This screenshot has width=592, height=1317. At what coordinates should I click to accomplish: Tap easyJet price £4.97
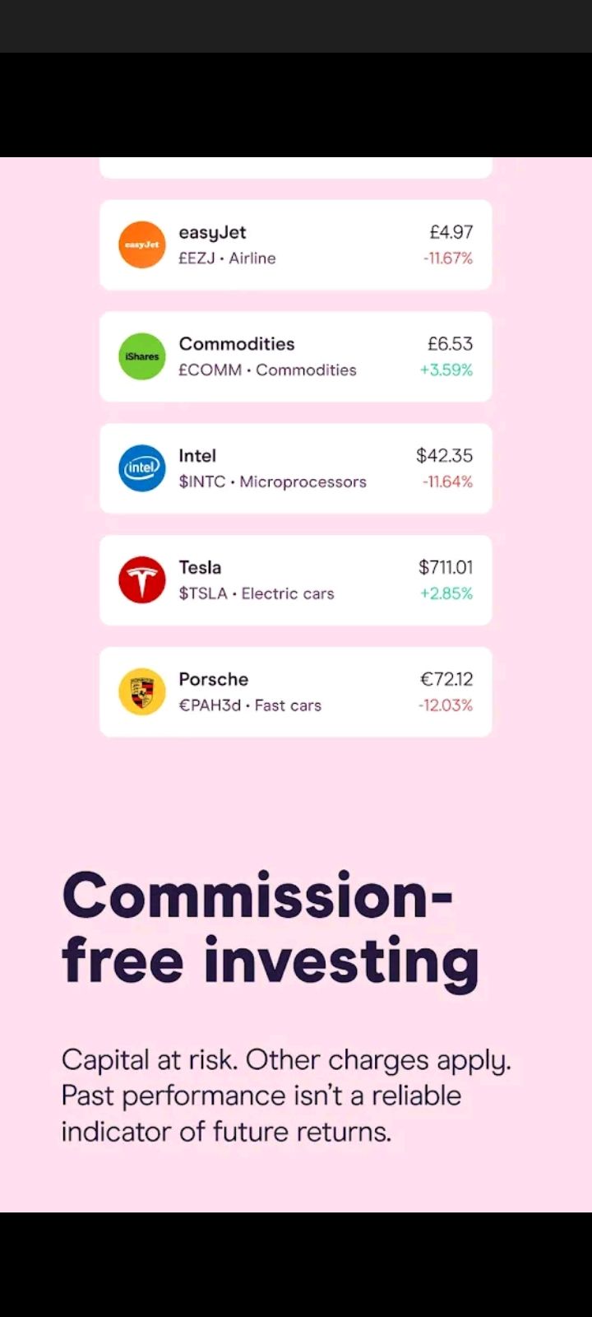[451, 232]
